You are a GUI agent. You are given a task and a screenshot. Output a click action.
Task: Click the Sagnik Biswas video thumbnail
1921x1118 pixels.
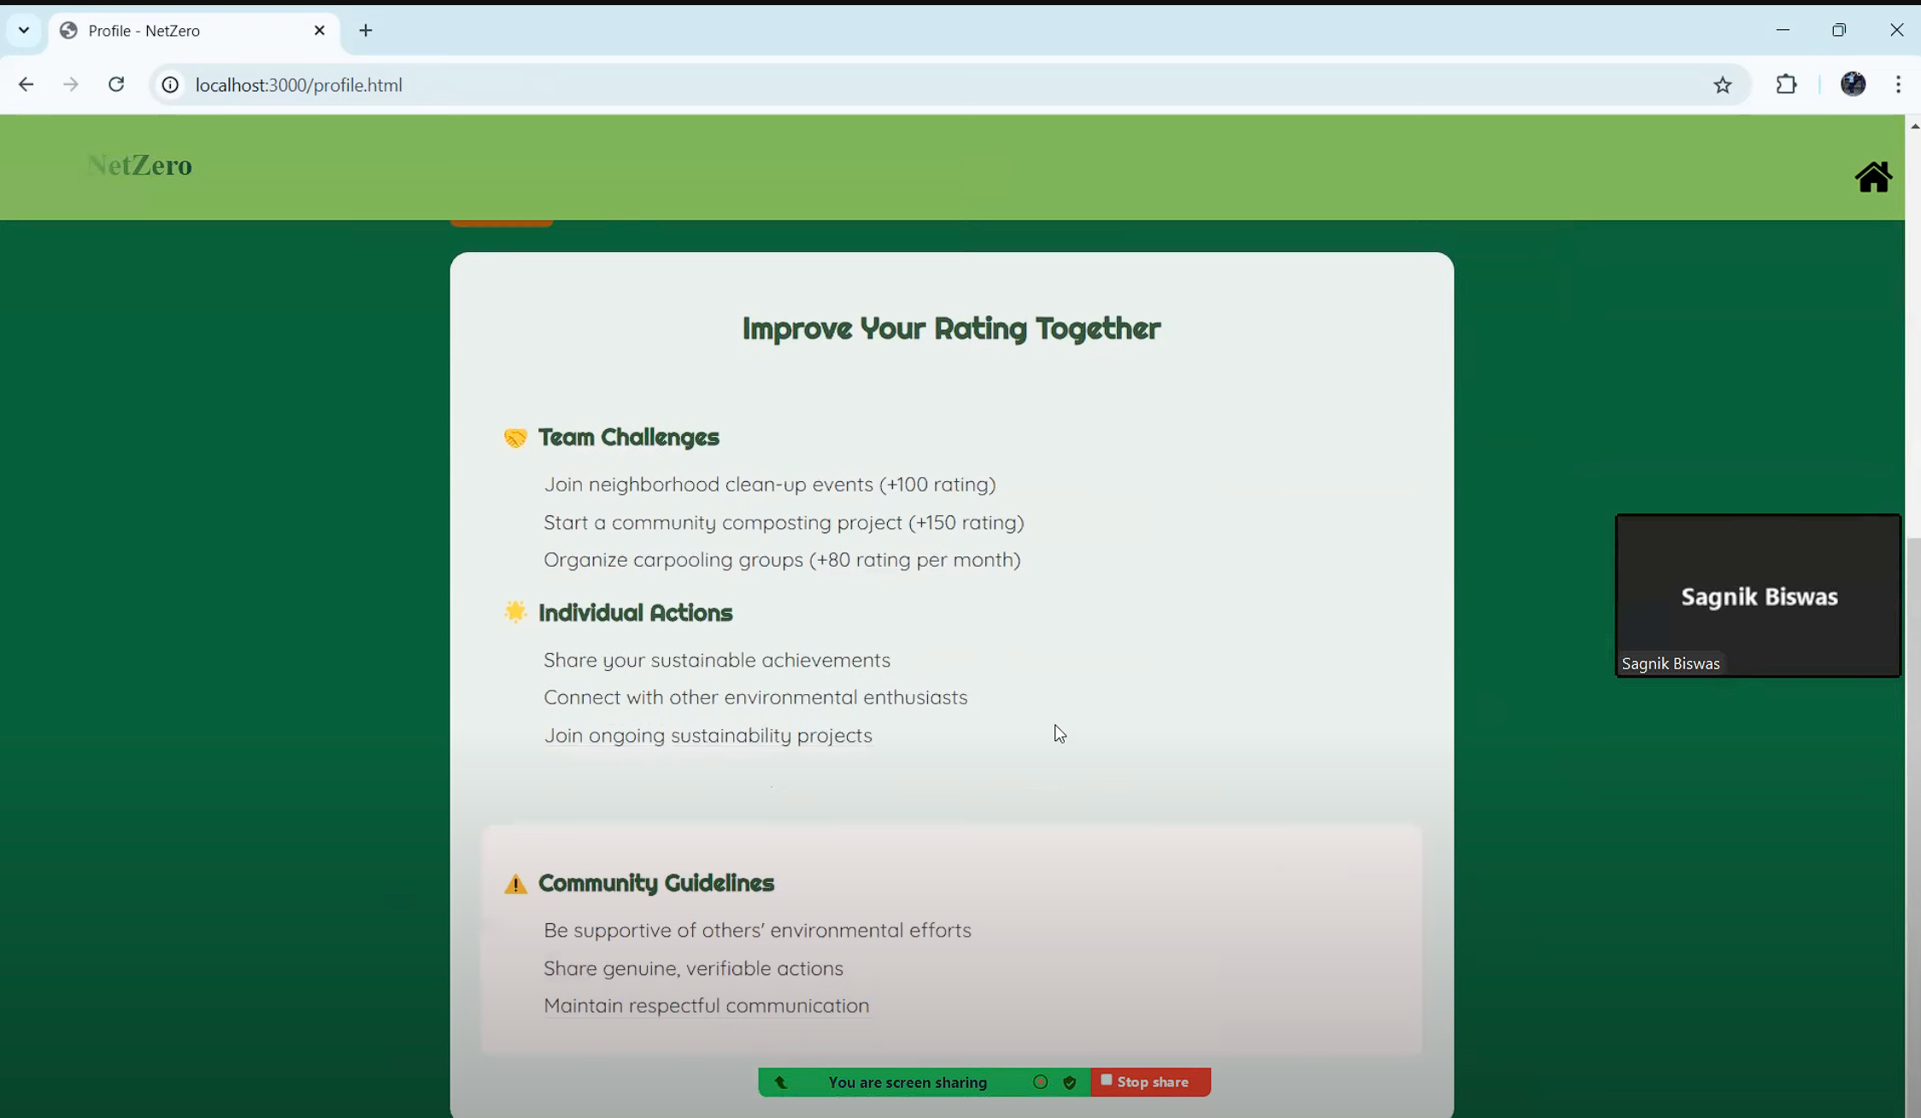tap(1758, 596)
